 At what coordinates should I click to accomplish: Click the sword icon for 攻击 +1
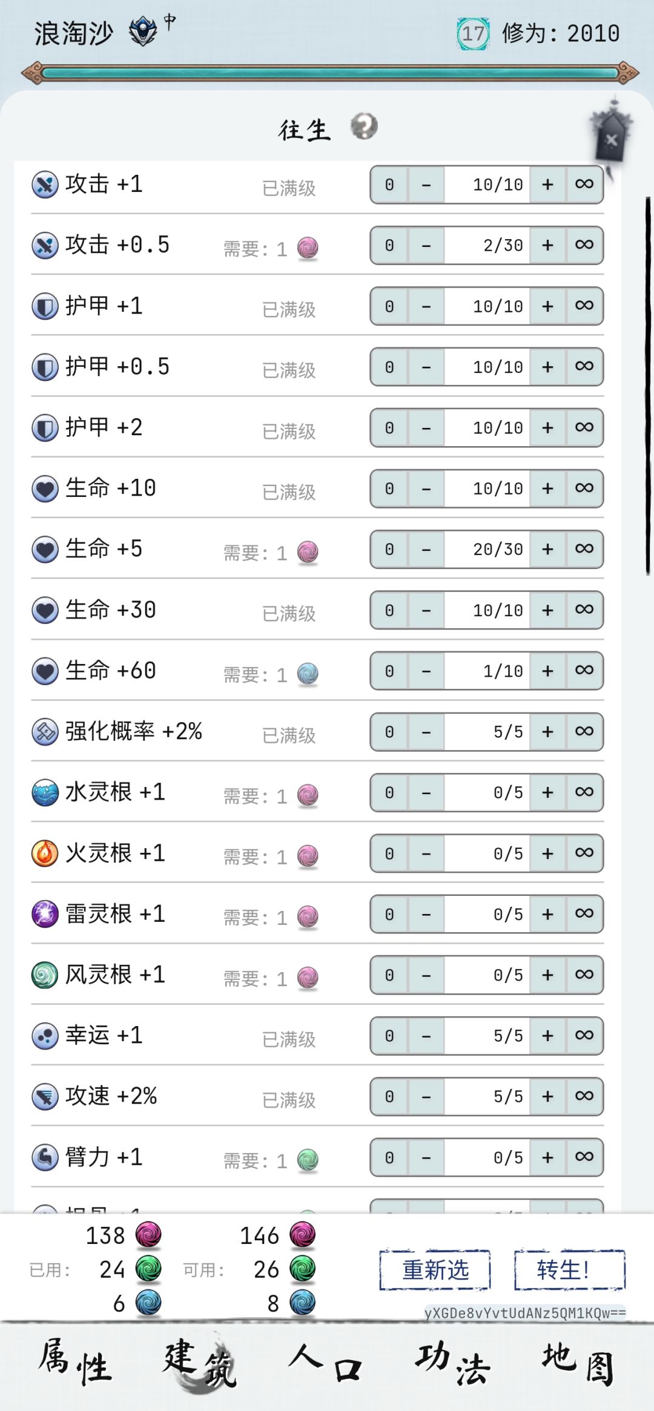click(x=45, y=185)
